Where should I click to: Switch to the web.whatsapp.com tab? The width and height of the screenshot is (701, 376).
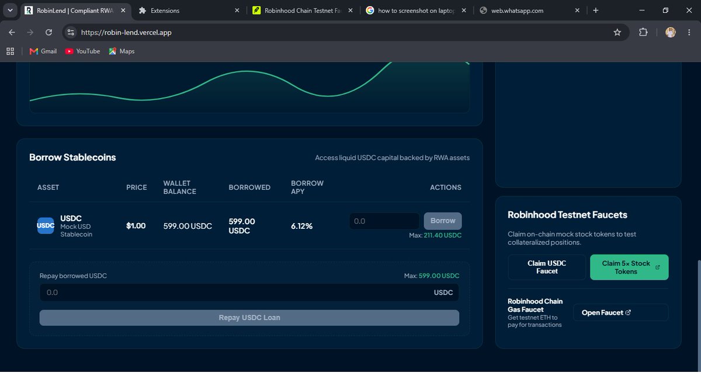[530, 11]
